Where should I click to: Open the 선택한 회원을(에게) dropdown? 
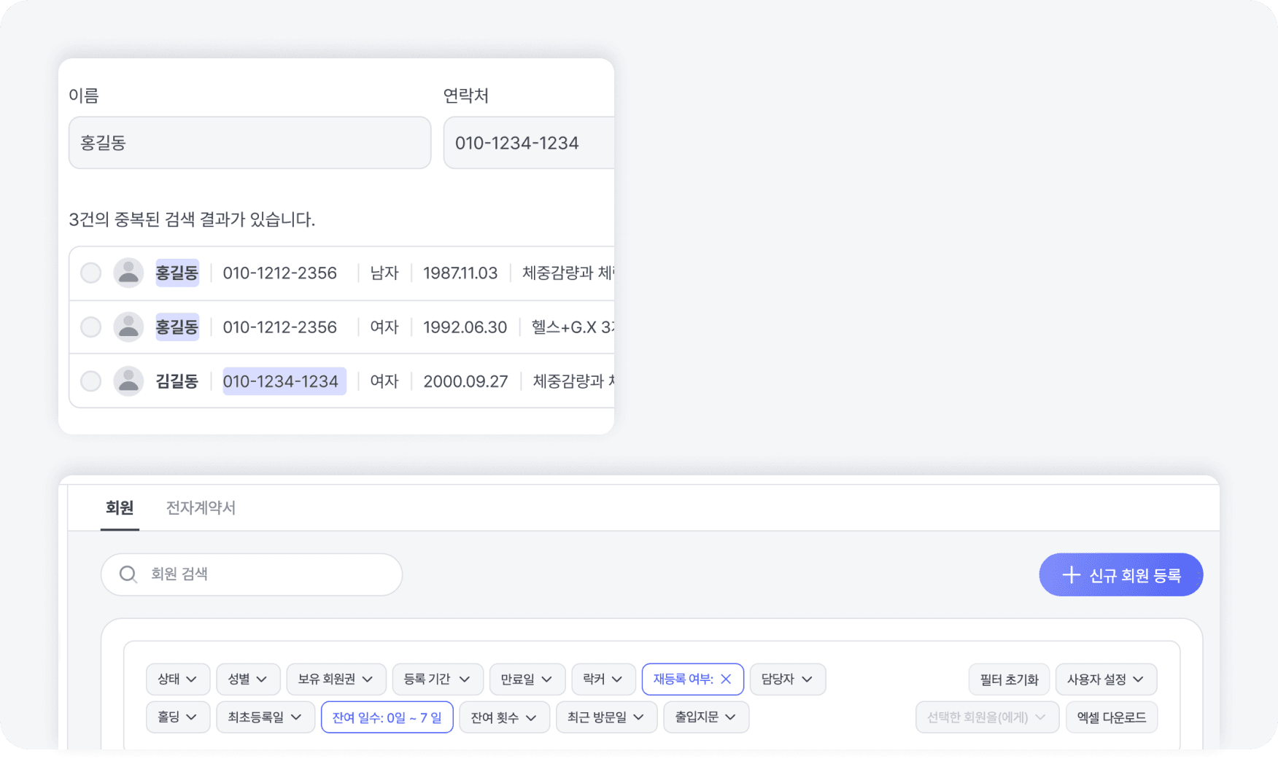987,717
